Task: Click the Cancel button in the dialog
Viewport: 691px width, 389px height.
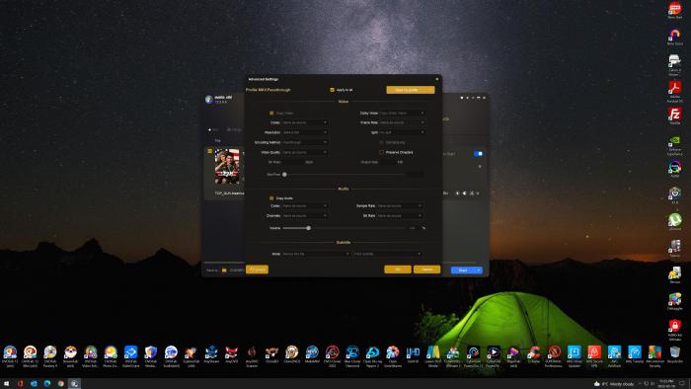Action: point(426,270)
